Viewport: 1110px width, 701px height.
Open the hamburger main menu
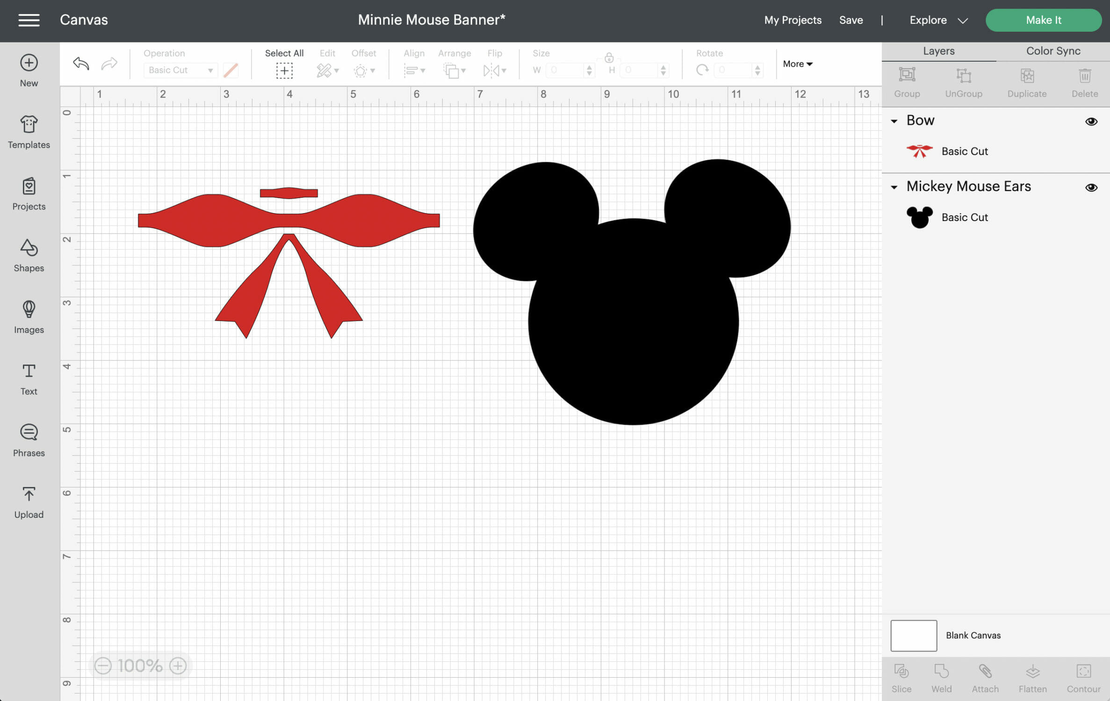coord(29,20)
